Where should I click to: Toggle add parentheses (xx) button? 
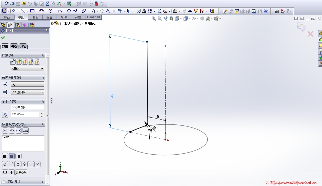(5, 131)
